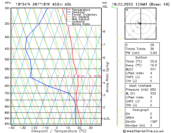Click the 750 pressure level label
Viewport: 172px width, 133px height.
click(8, 100)
